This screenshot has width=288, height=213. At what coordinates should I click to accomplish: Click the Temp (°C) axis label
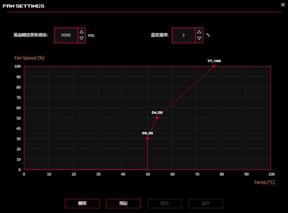tap(264, 182)
